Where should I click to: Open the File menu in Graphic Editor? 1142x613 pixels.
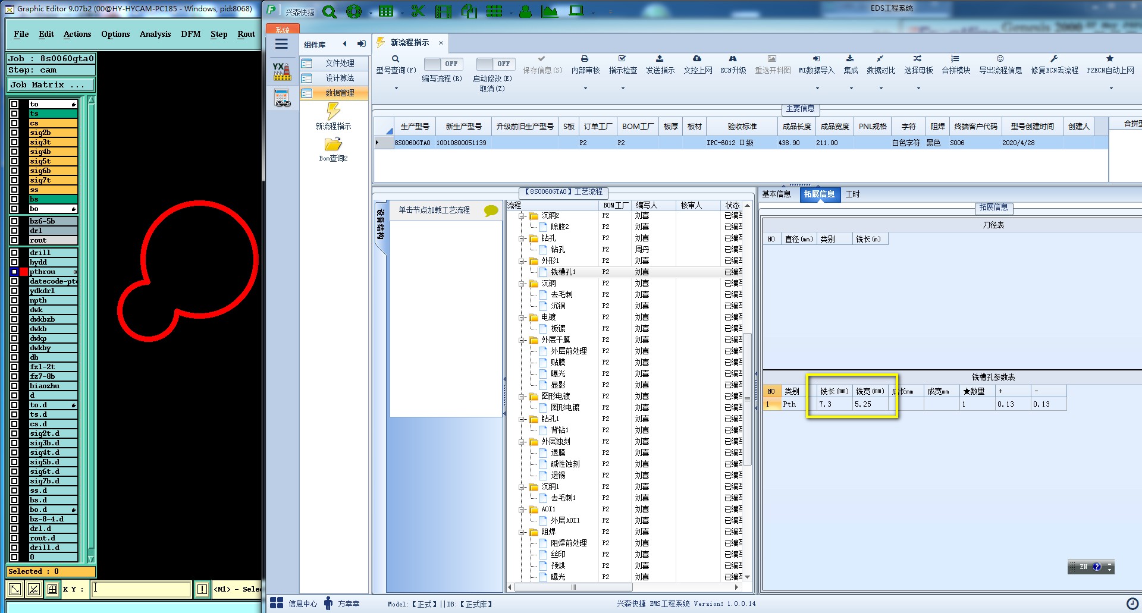coord(21,34)
